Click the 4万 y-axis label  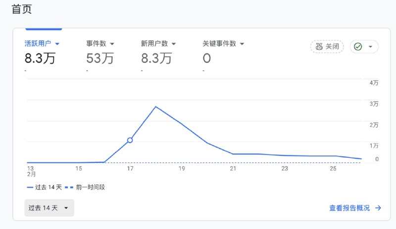(374, 82)
